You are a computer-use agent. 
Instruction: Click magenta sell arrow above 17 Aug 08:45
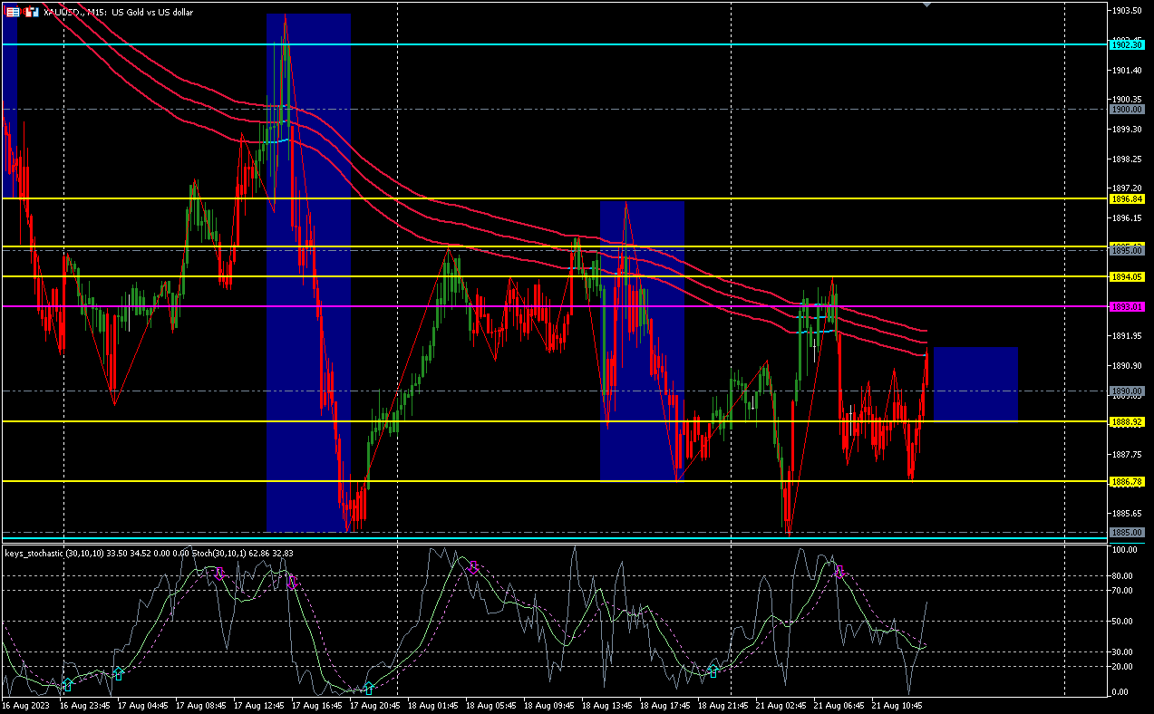219,573
